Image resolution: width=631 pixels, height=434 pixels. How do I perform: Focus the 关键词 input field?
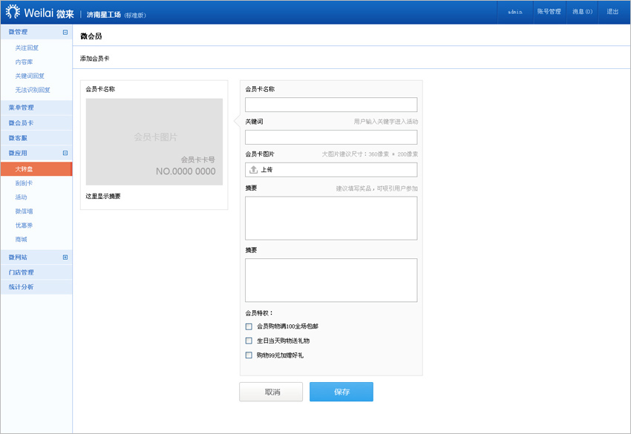point(331,137)
